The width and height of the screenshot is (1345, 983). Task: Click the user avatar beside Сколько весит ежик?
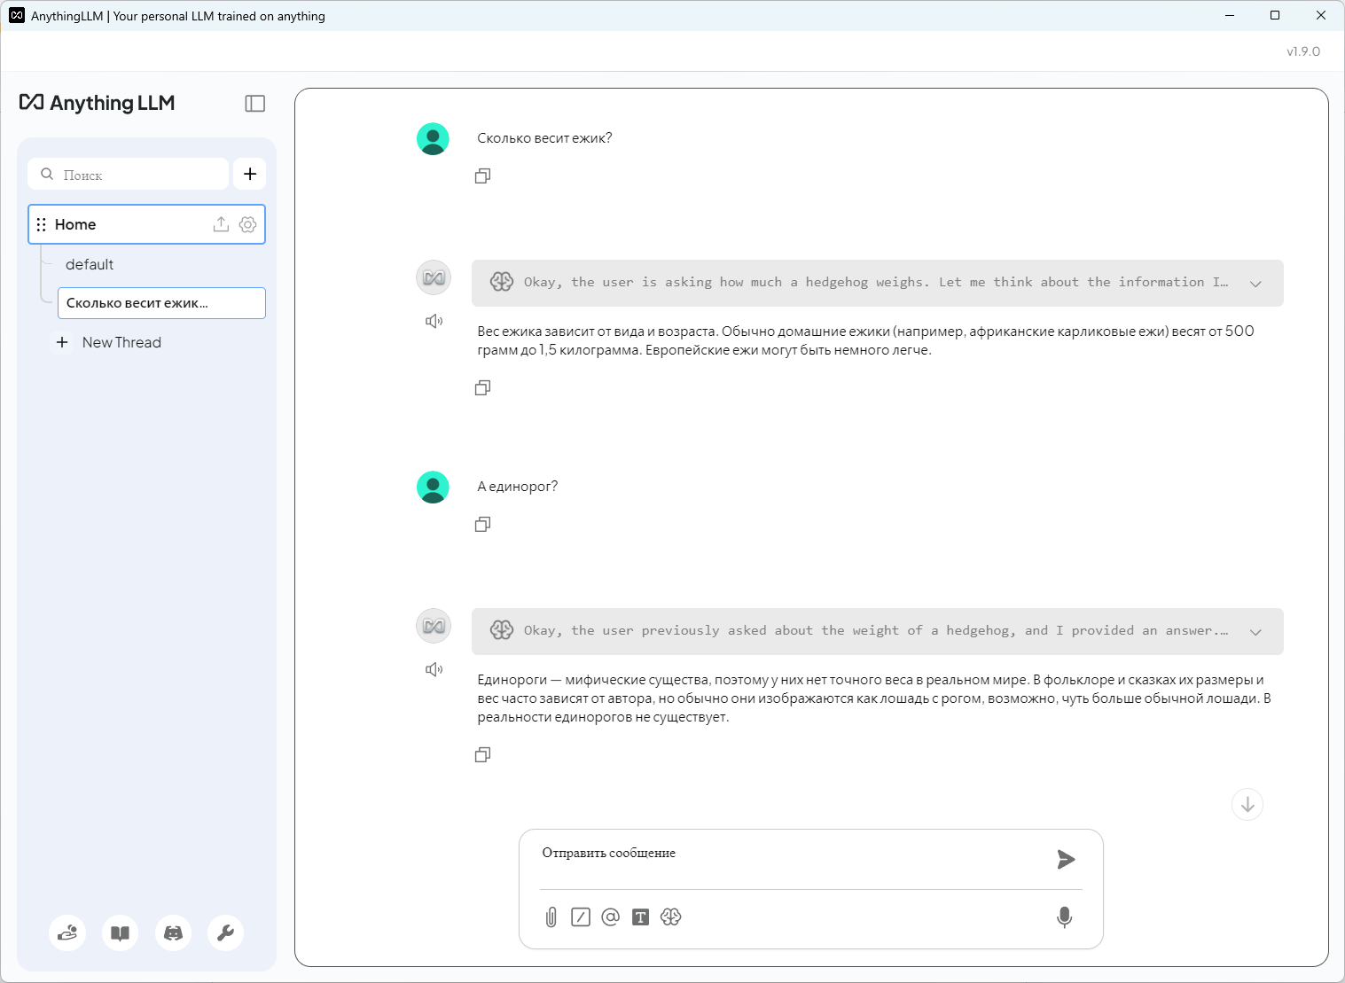[x=433, y=139]
